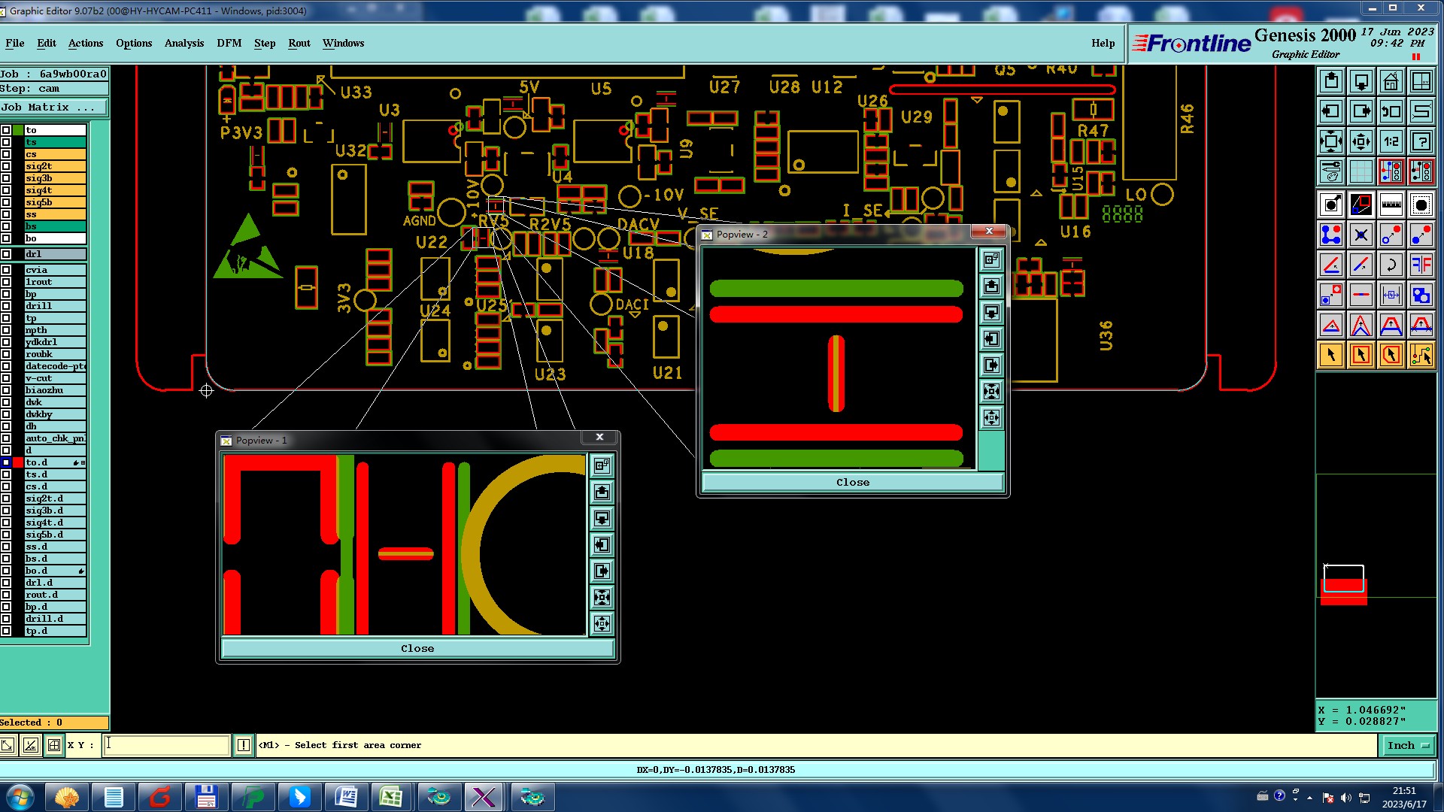Select the rotate feature curved arrow icon
Image resolution: width=1444 pixels, height=812 pixels.
pos(1391,265)
